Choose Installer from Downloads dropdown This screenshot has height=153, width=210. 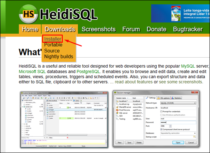click(x=52, y=39)
